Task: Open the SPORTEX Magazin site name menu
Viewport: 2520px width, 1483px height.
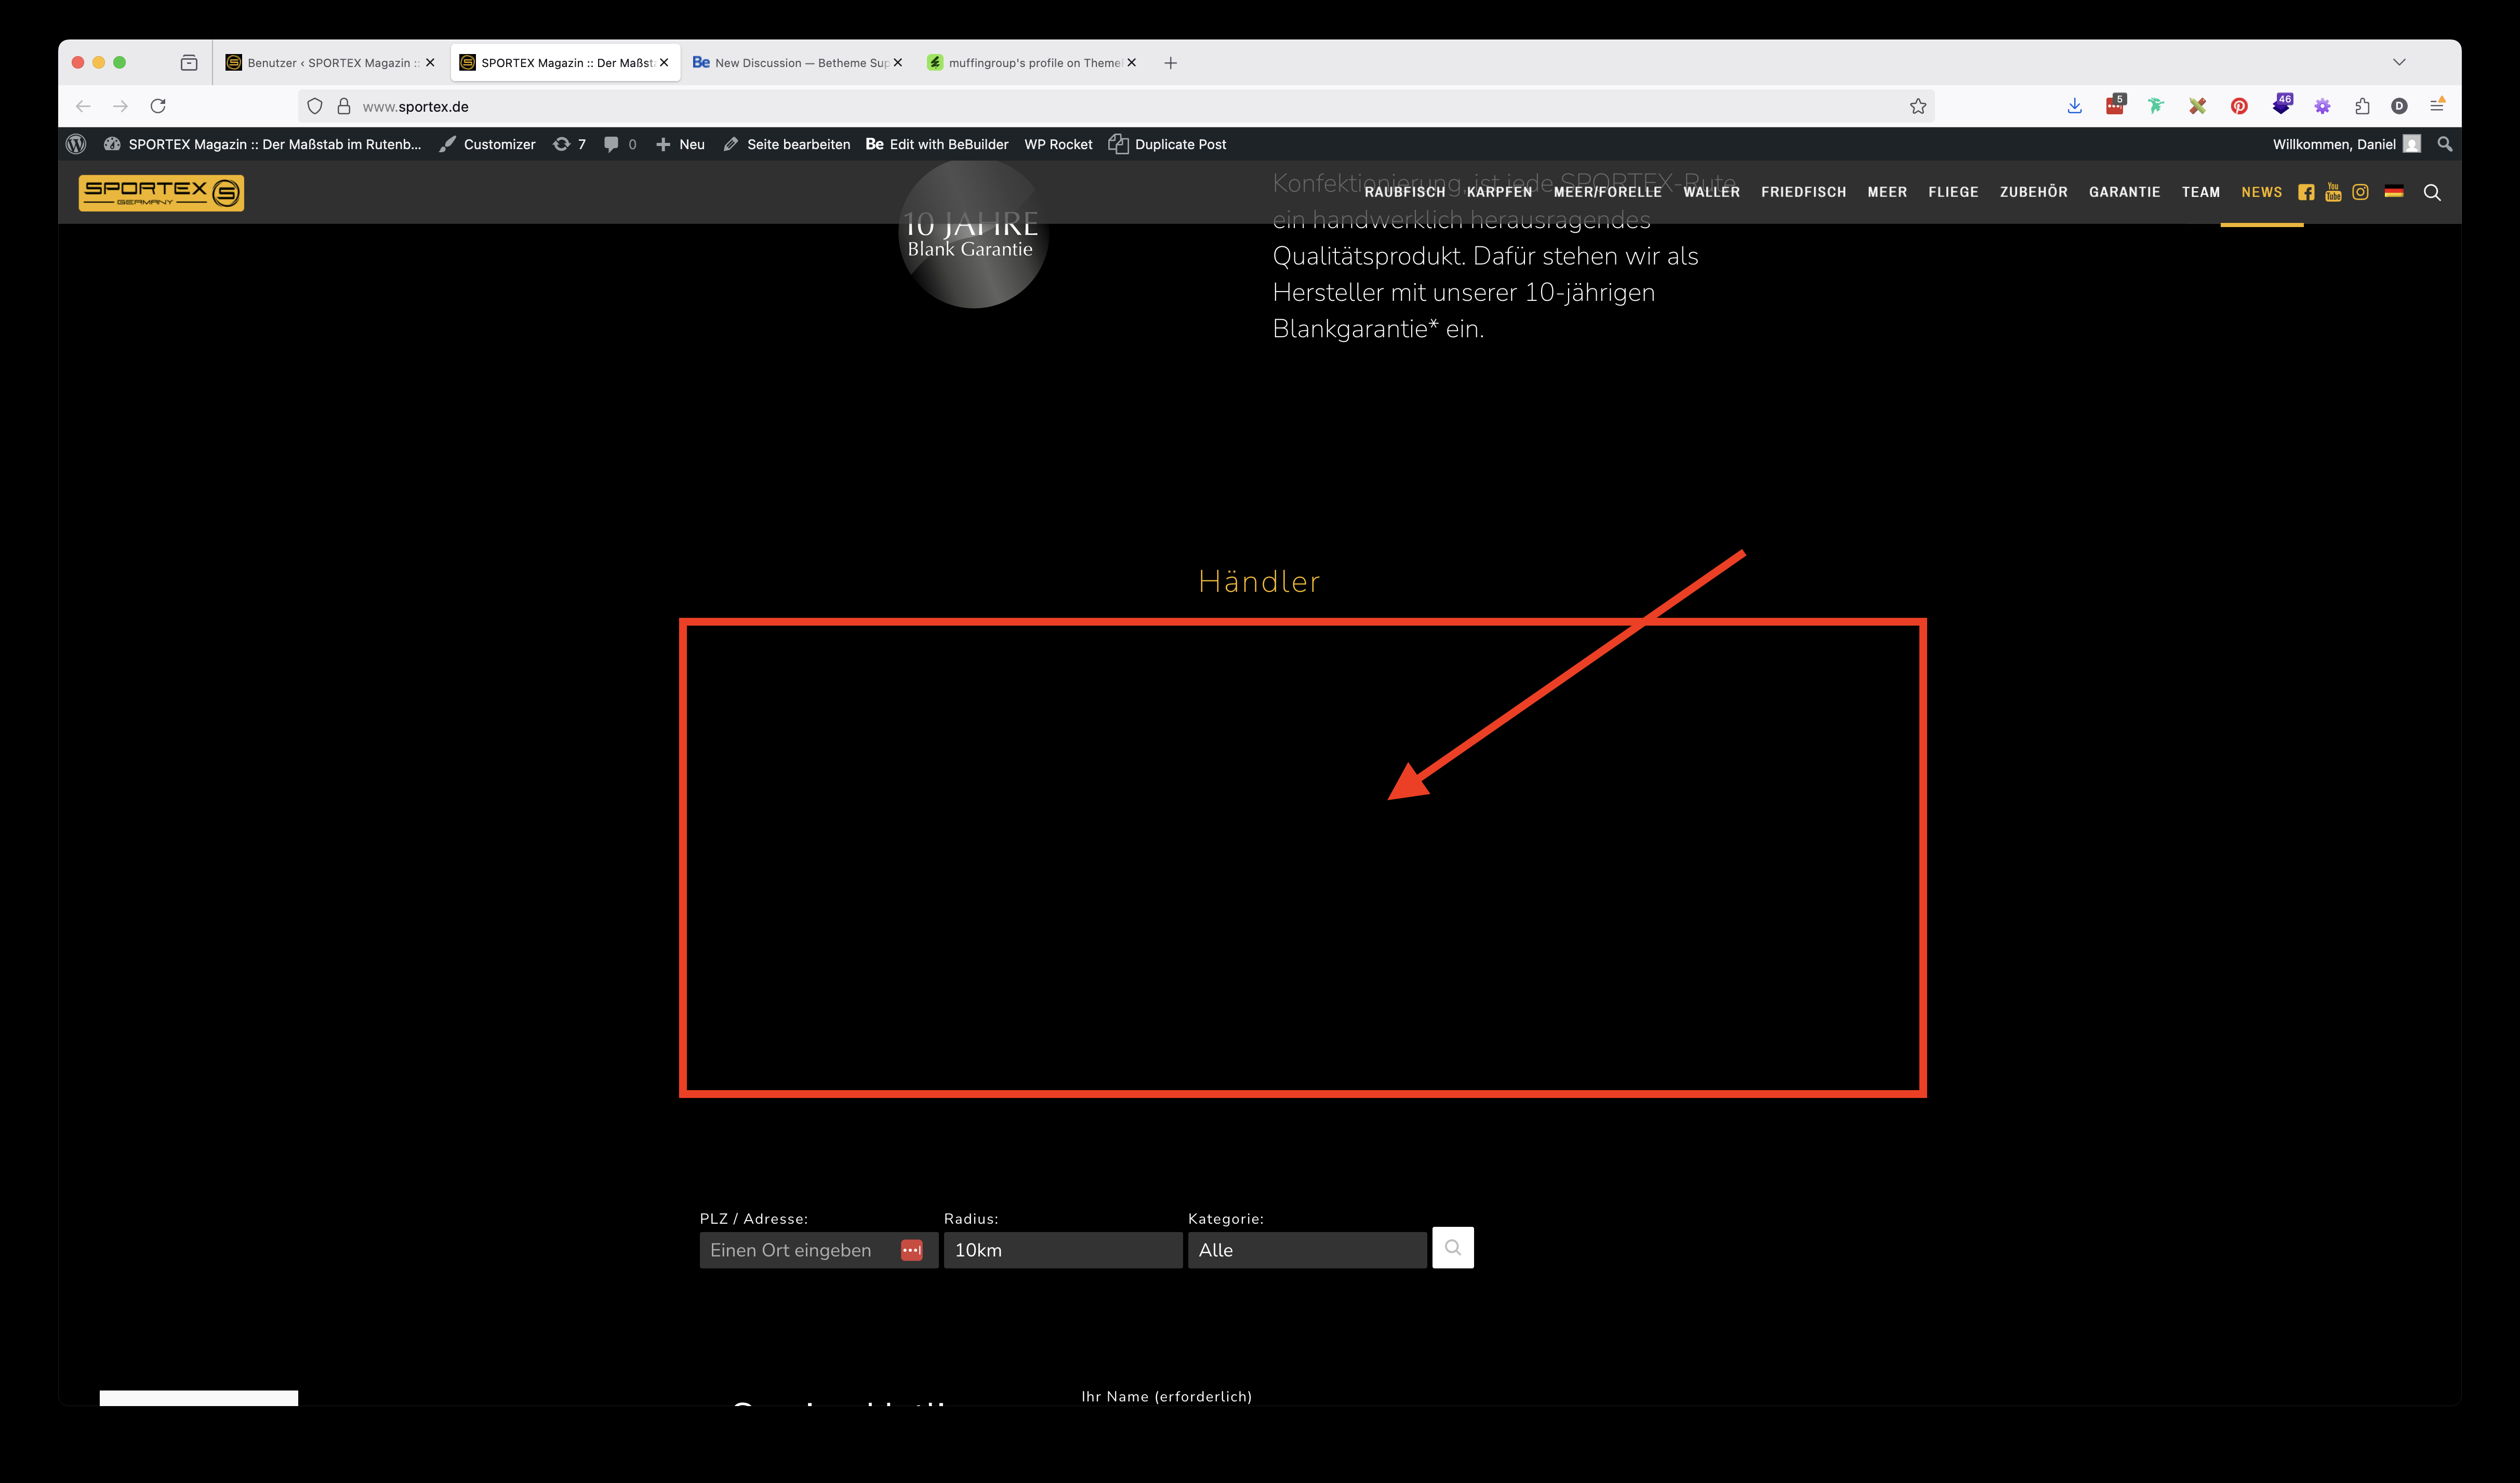Action: (263, 144)
